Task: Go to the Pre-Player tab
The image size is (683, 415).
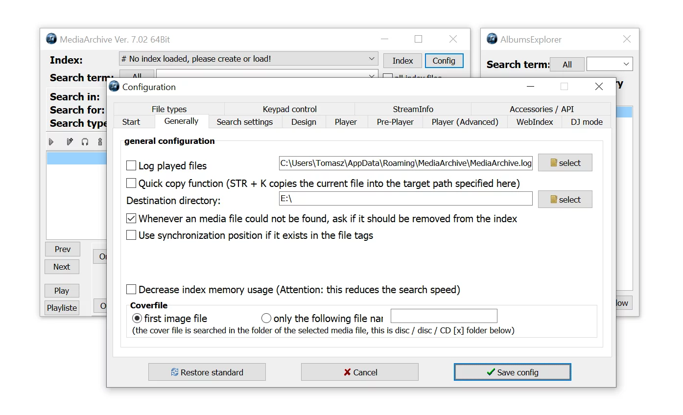Action: [x=395, y=122]
